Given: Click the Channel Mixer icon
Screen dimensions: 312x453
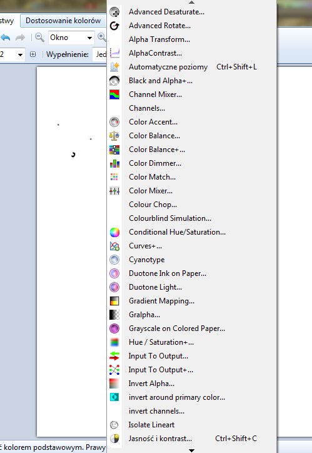Looking at the screenshot, I should tap(114, 94).
